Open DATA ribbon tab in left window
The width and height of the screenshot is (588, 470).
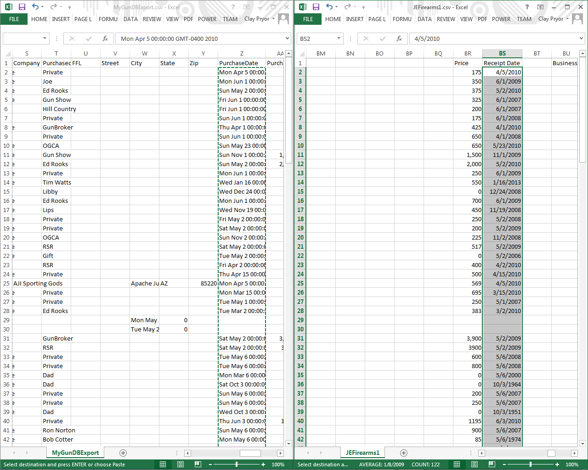click(130, 19)
